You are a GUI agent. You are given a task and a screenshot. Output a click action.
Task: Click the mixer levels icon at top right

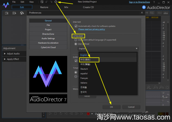tap(152, 13)
